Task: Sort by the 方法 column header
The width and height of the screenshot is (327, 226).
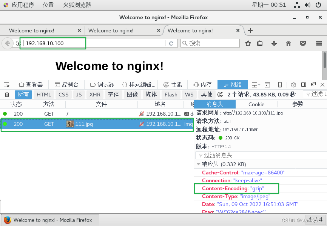Action: pos(49,104)
